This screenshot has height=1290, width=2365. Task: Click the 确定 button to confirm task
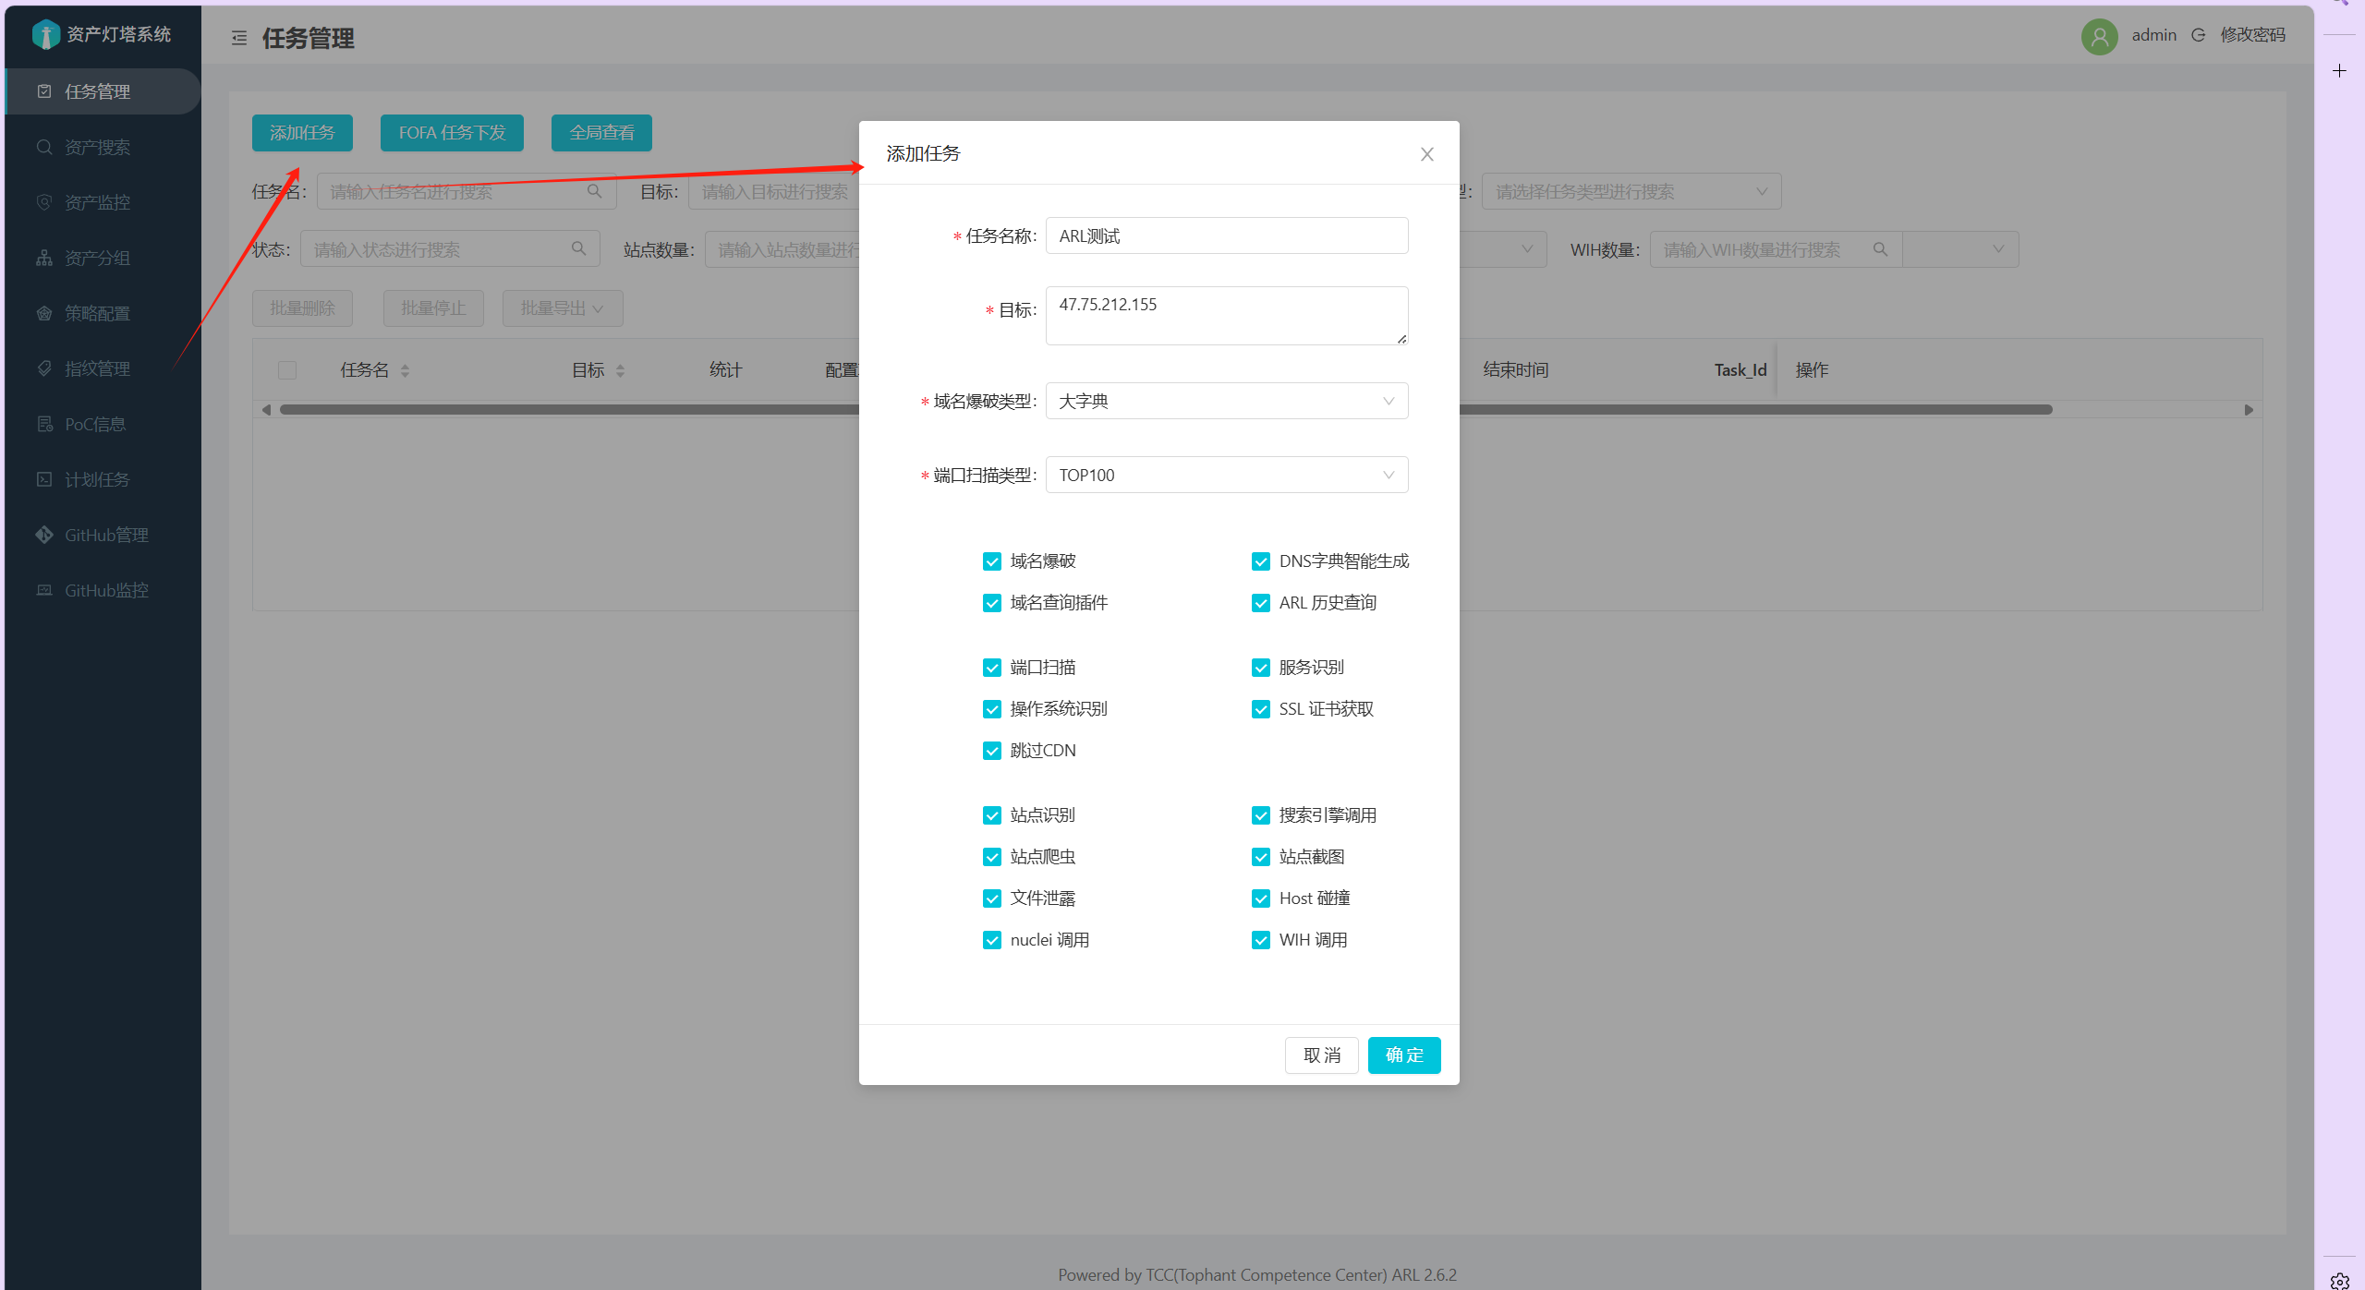[1403, 1055]
